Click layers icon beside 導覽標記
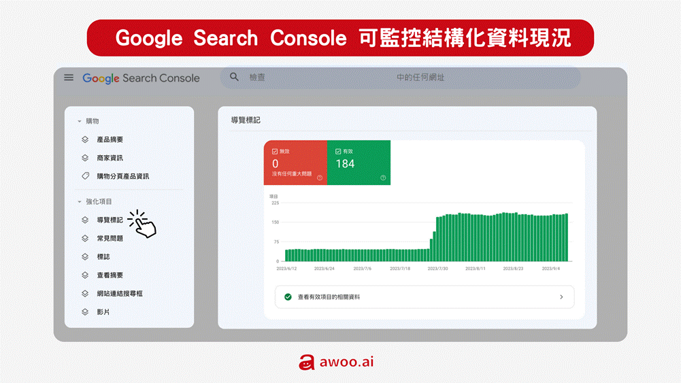Screen dimensions: 681x383 tap(85, 220)
